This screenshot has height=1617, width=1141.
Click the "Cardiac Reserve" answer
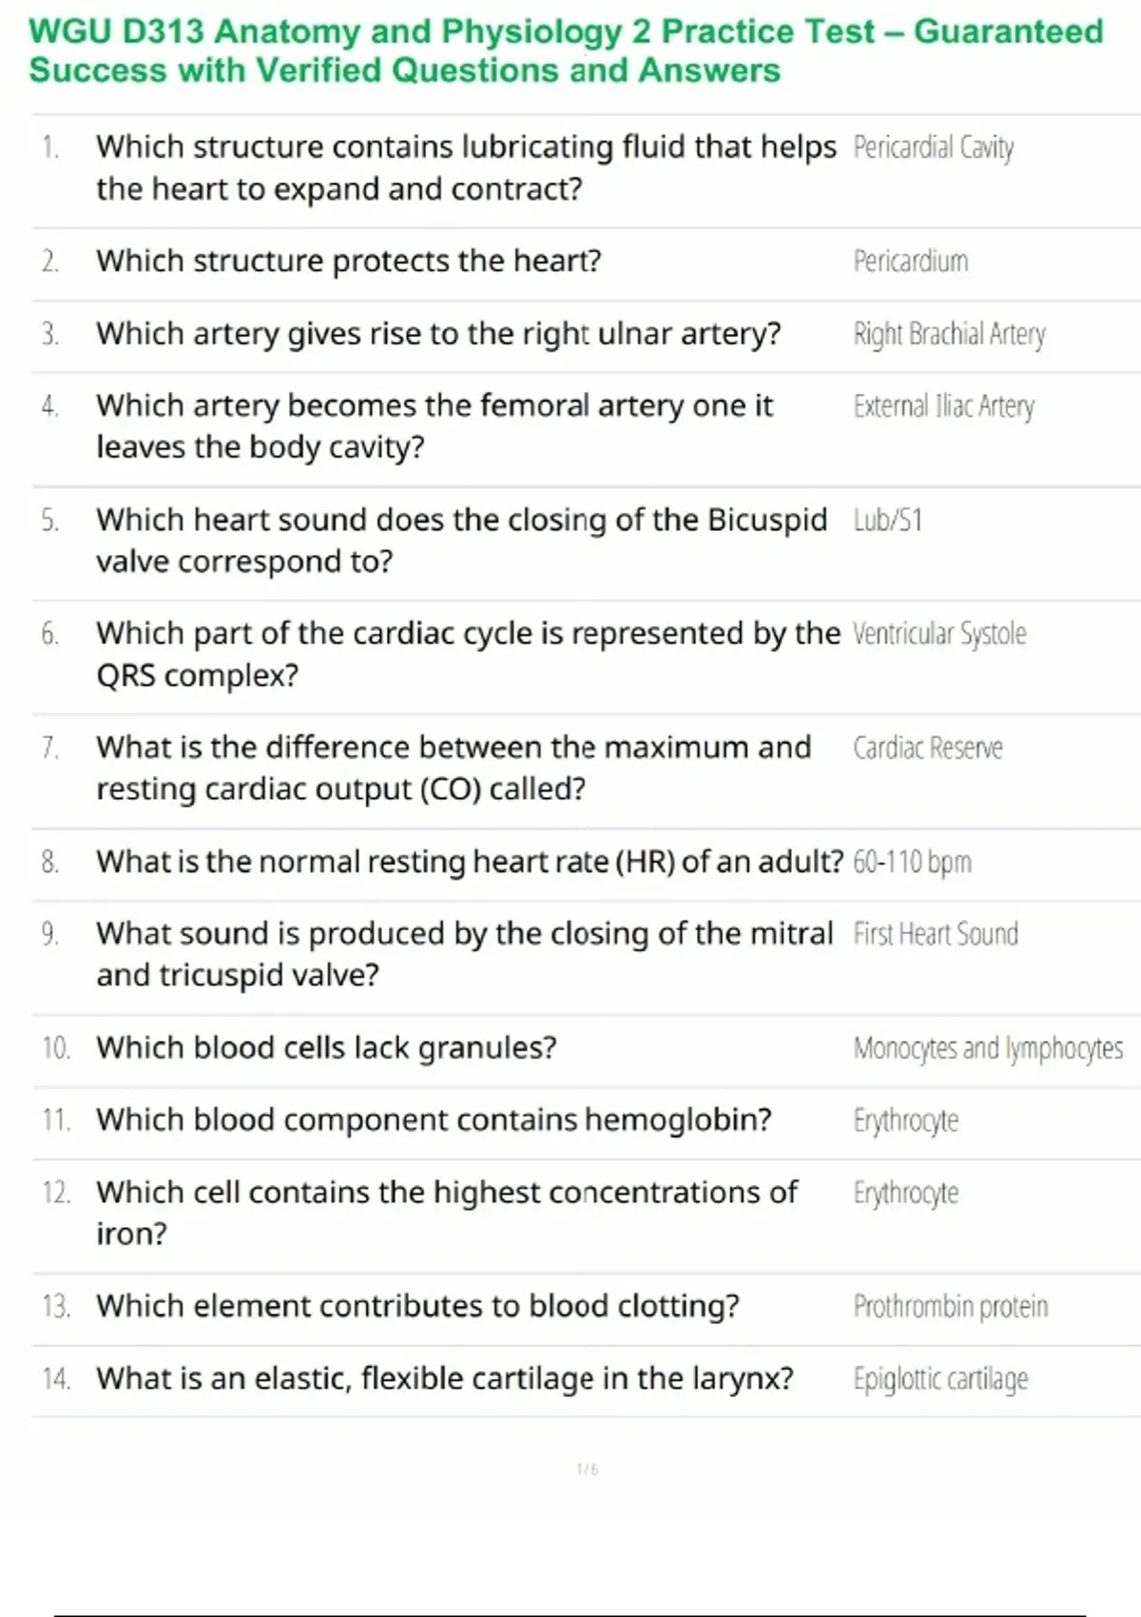927,748
